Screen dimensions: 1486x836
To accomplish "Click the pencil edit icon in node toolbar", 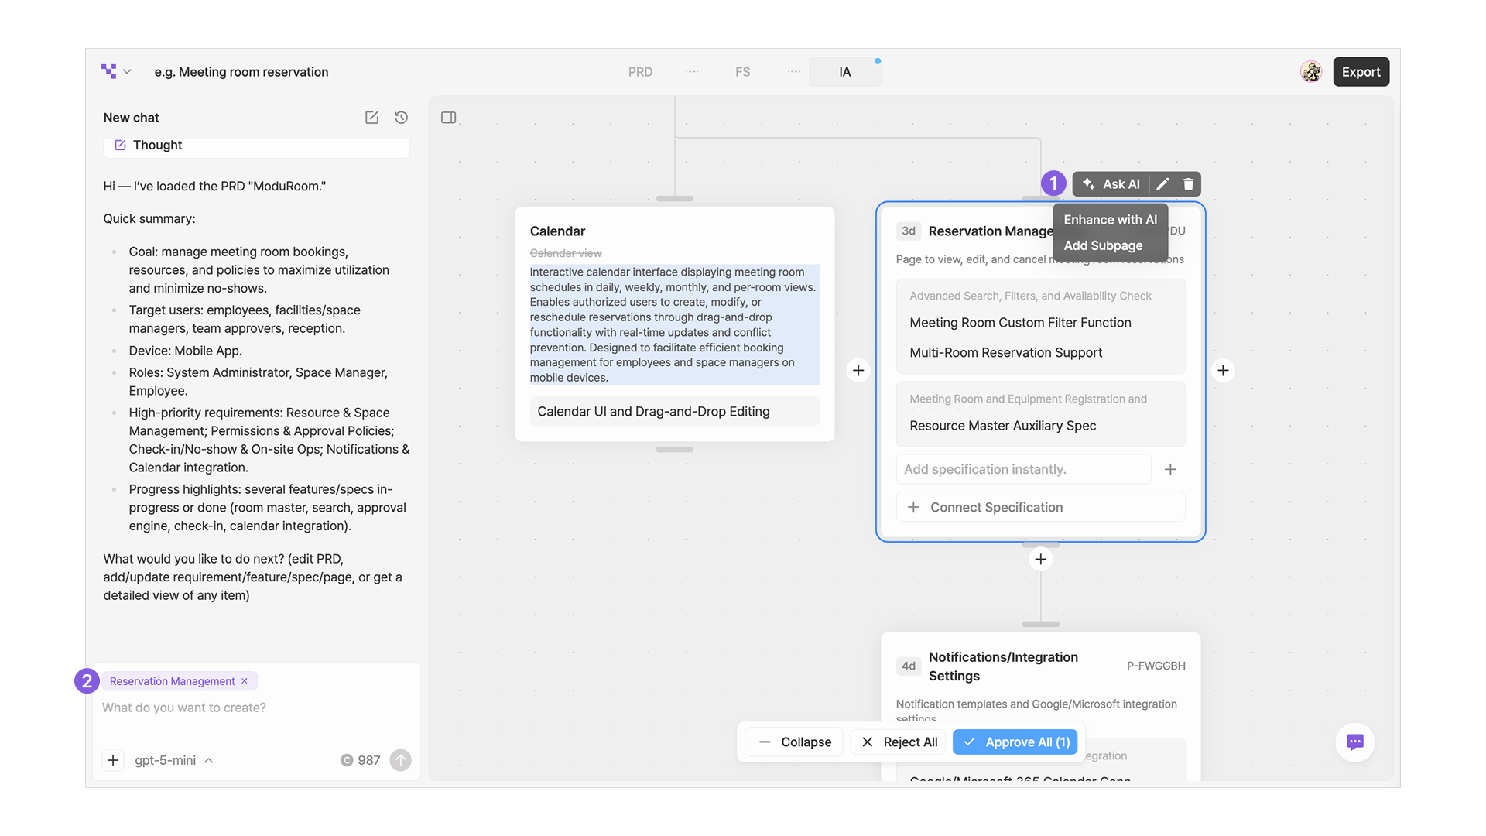I will (1162, 184).
